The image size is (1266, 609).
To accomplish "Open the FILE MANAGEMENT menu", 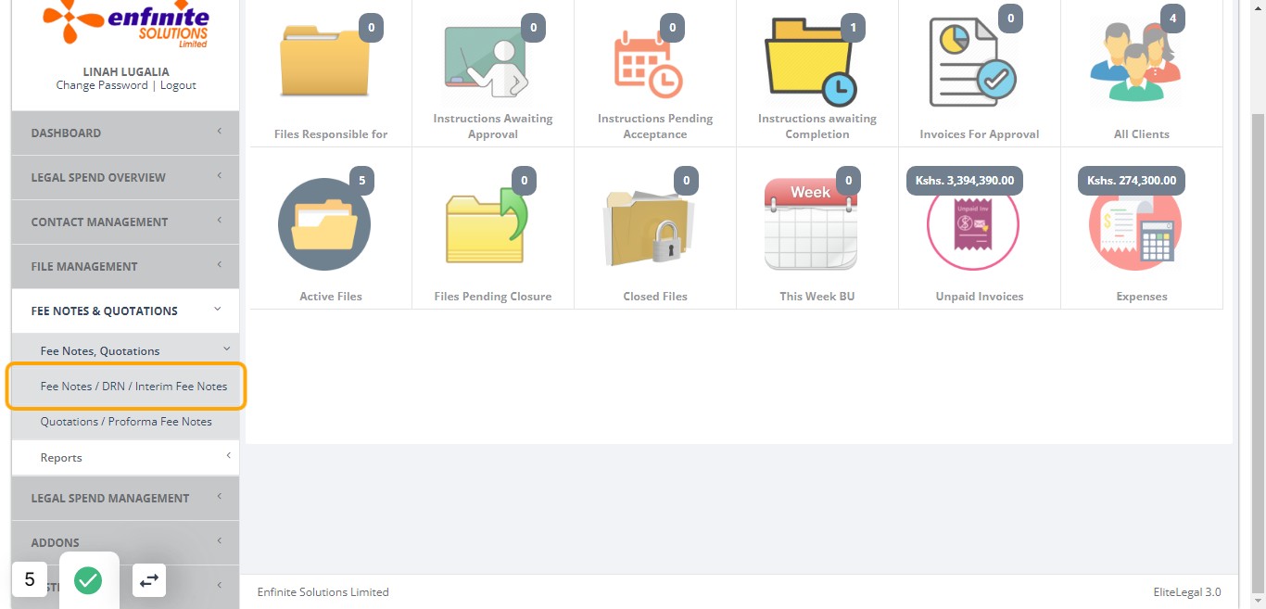I will pyautogui.click(x=125, y=266).
